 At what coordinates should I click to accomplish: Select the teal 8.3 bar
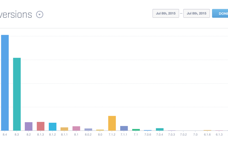click(17, 94)
